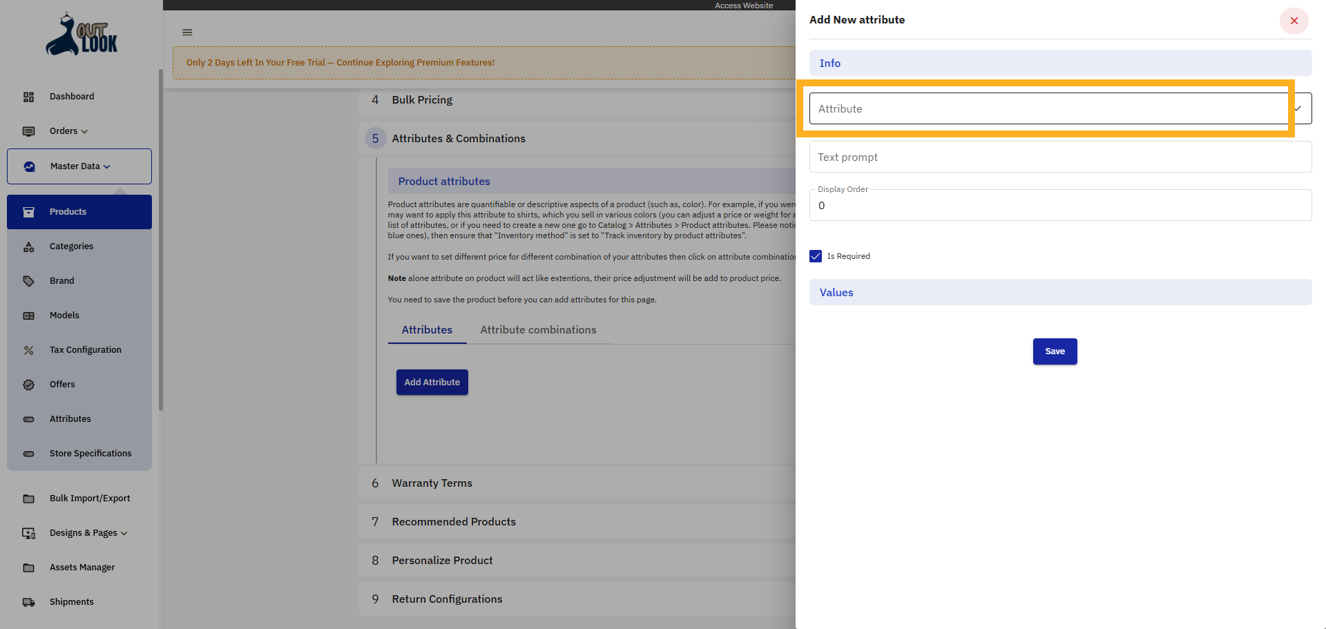Viewport: 1326px width, 629px height.
Task: Click the Brand tag icon
Action: (28, 281)
